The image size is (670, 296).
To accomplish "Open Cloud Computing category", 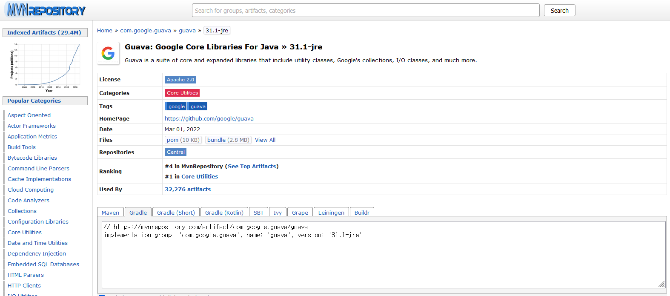I will 31,190.
